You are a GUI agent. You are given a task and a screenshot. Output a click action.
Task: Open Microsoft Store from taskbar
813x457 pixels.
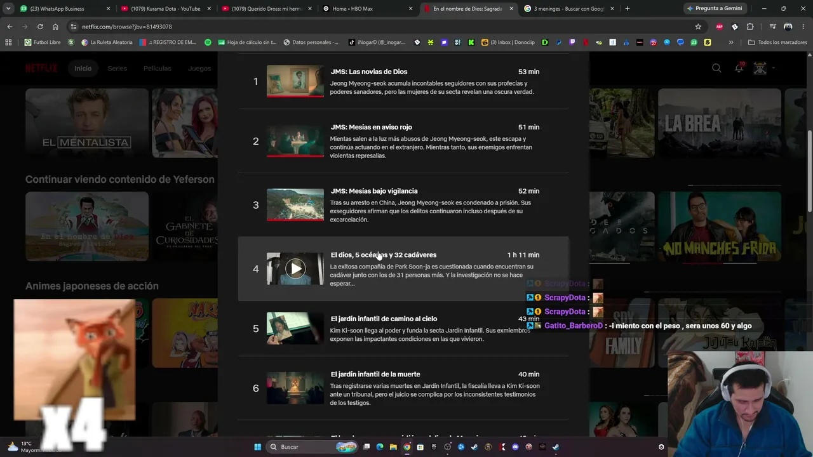420,447
